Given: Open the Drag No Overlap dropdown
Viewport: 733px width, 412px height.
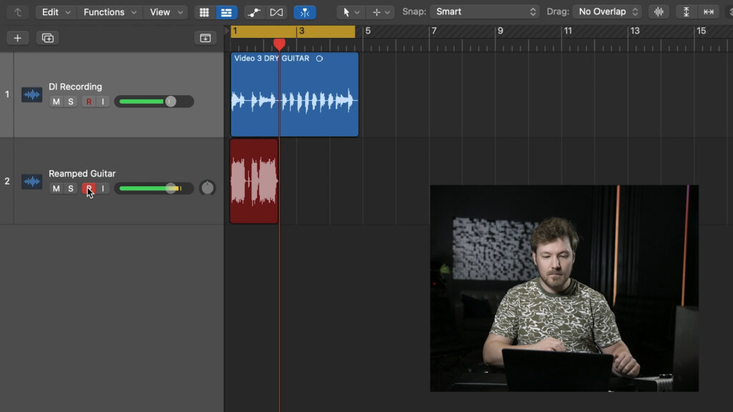Looking at the screenshot, I should [607, 12].
